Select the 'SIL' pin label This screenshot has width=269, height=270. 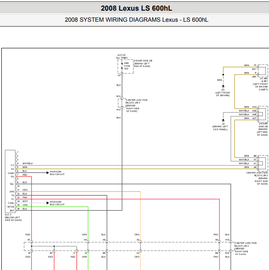point(12,176)
